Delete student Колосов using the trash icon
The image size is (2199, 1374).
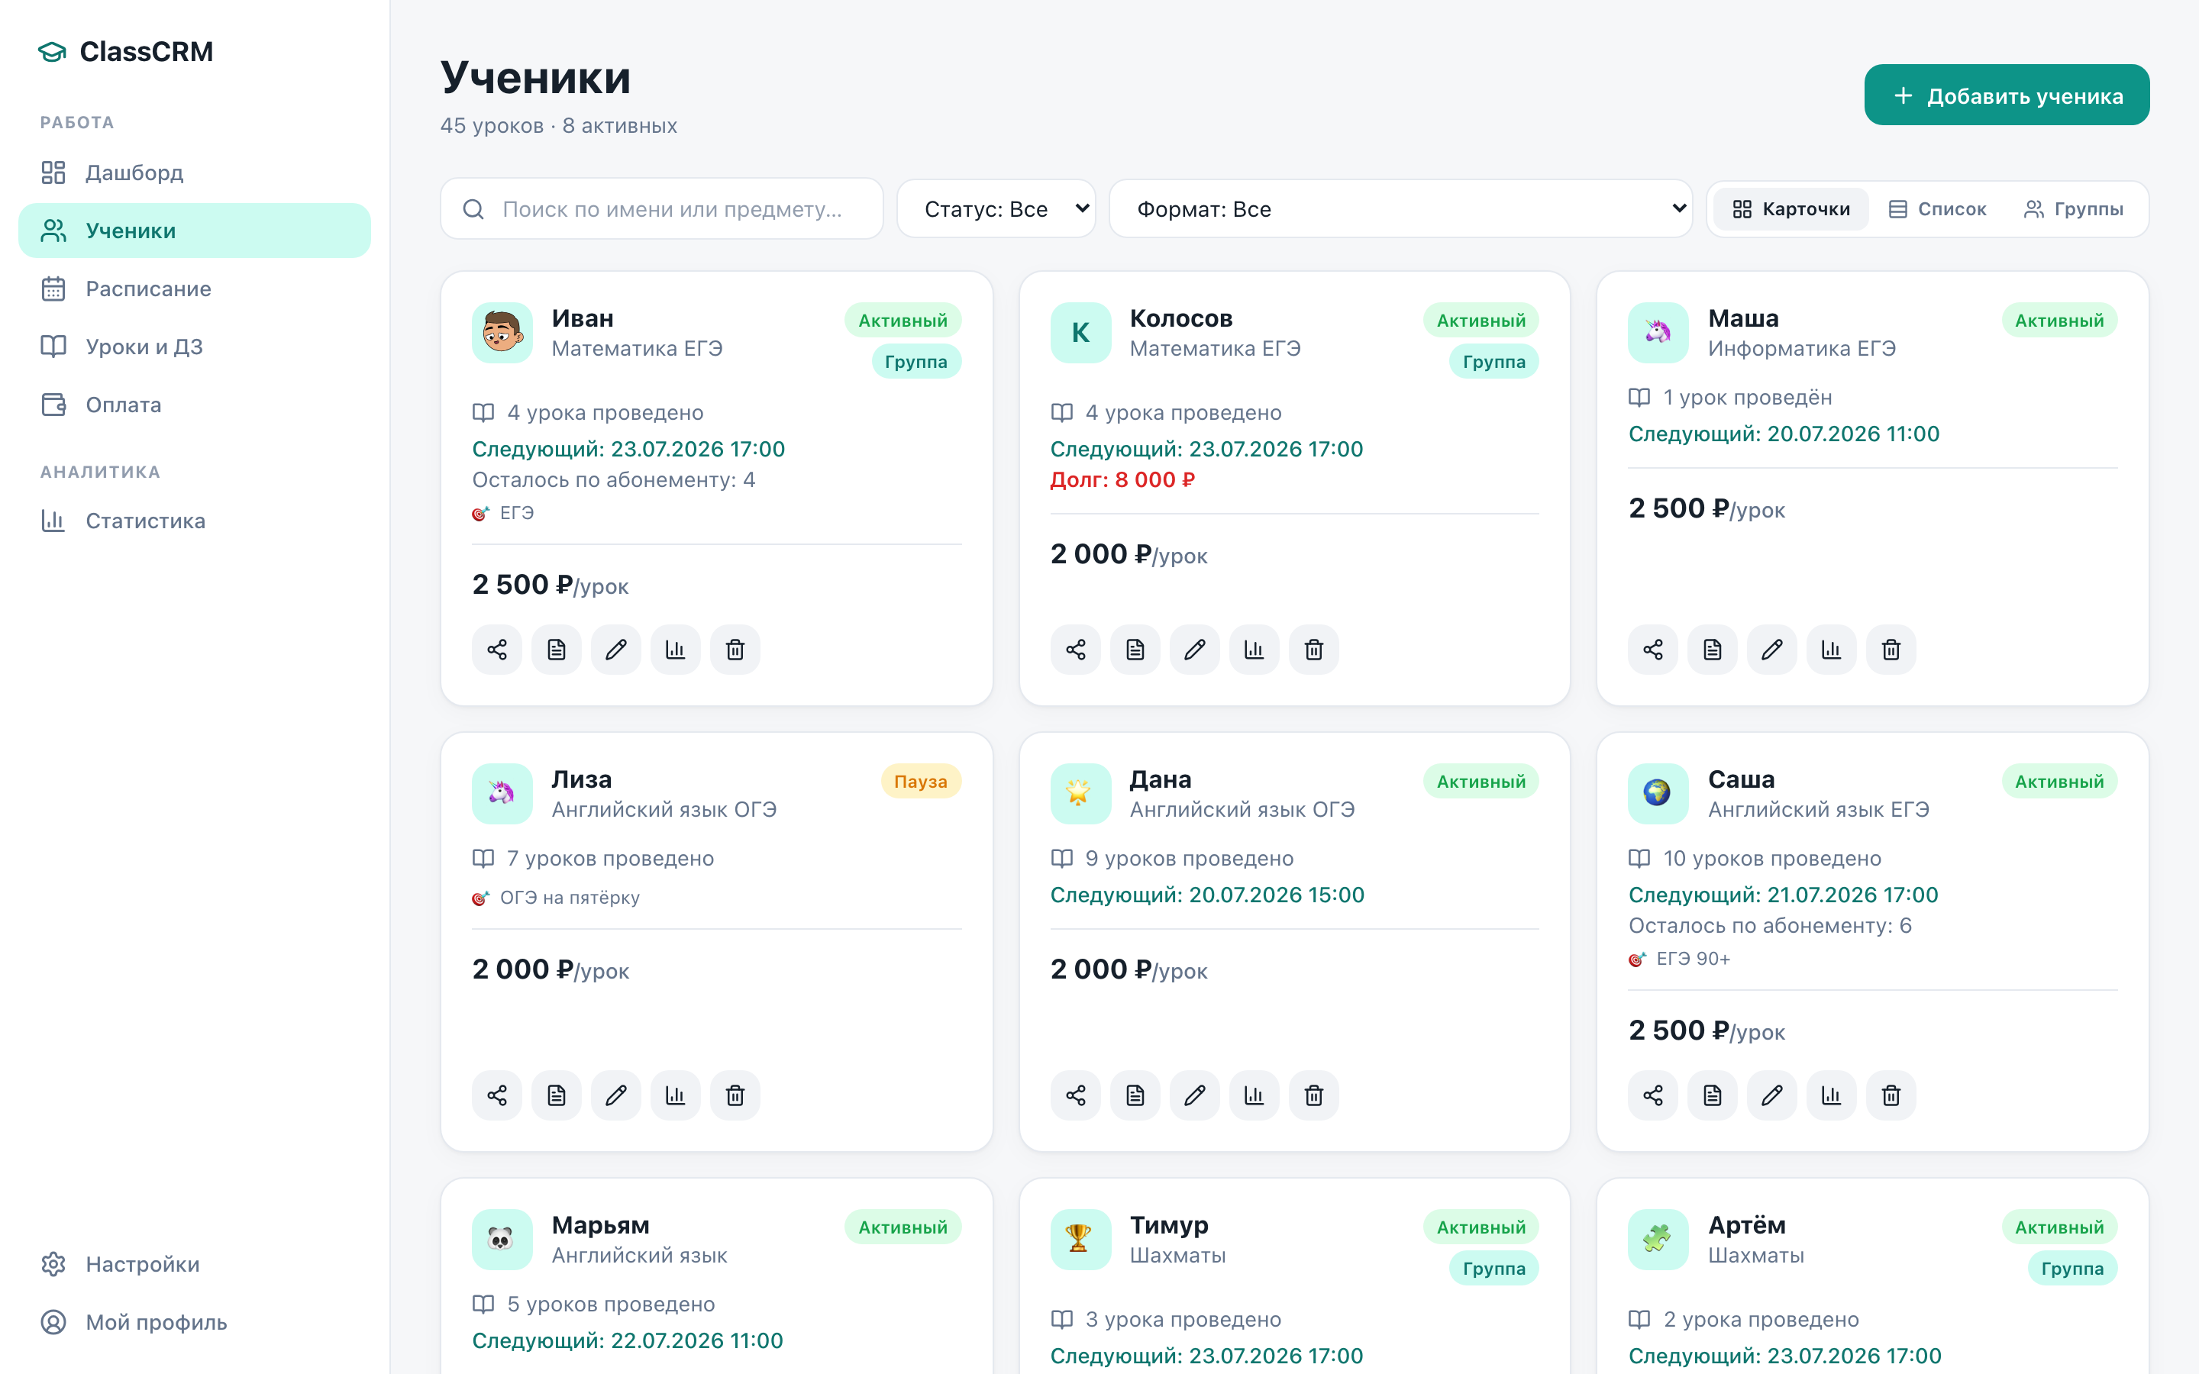tap(1313, 650)
